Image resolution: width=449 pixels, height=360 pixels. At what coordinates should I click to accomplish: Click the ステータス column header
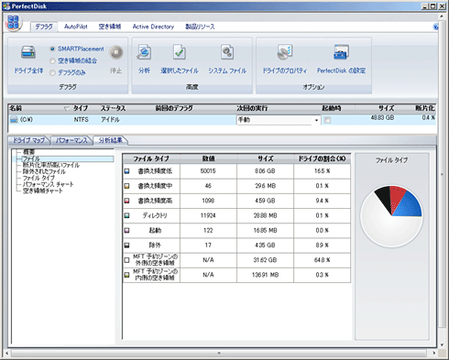tap(113, 108)
